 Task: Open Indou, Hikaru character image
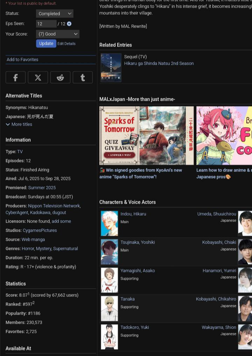tap(110, 223)
